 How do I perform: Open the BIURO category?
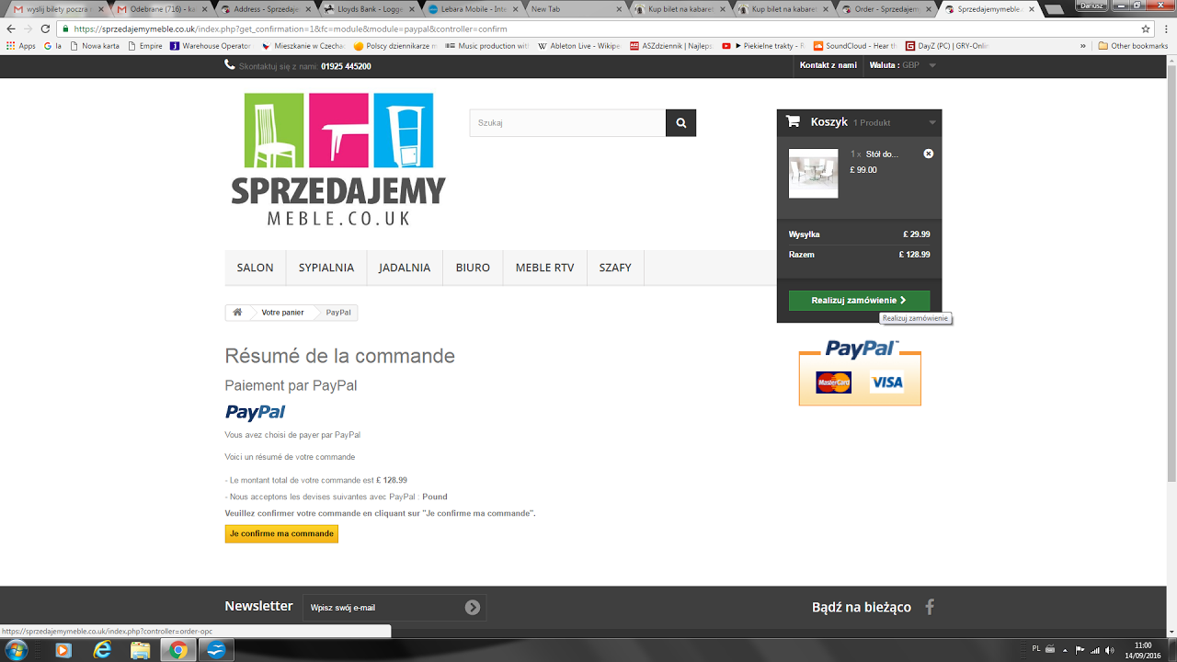click(473, 268)
